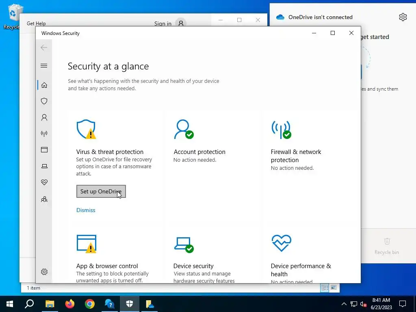
Task: Open Account protection person sidebar icon
Action: coord(44,117)
